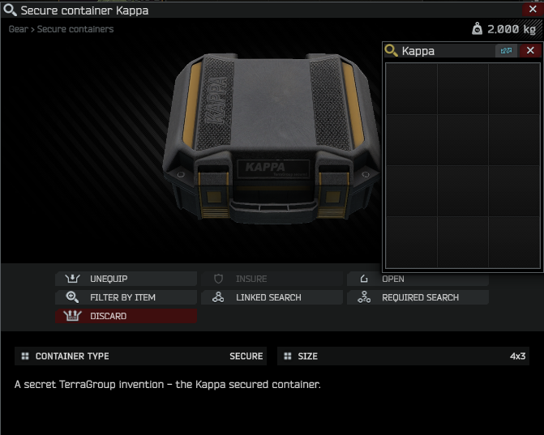Click the Secure container Kappa title text
544x435 pixels.
(x=84, y=11)
